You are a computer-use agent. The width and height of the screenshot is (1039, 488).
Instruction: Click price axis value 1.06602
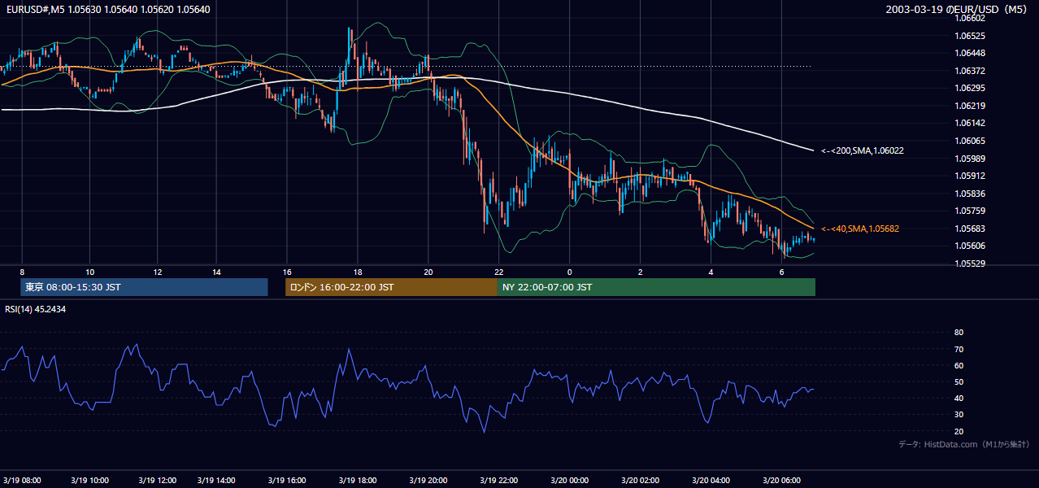(970, 18)
